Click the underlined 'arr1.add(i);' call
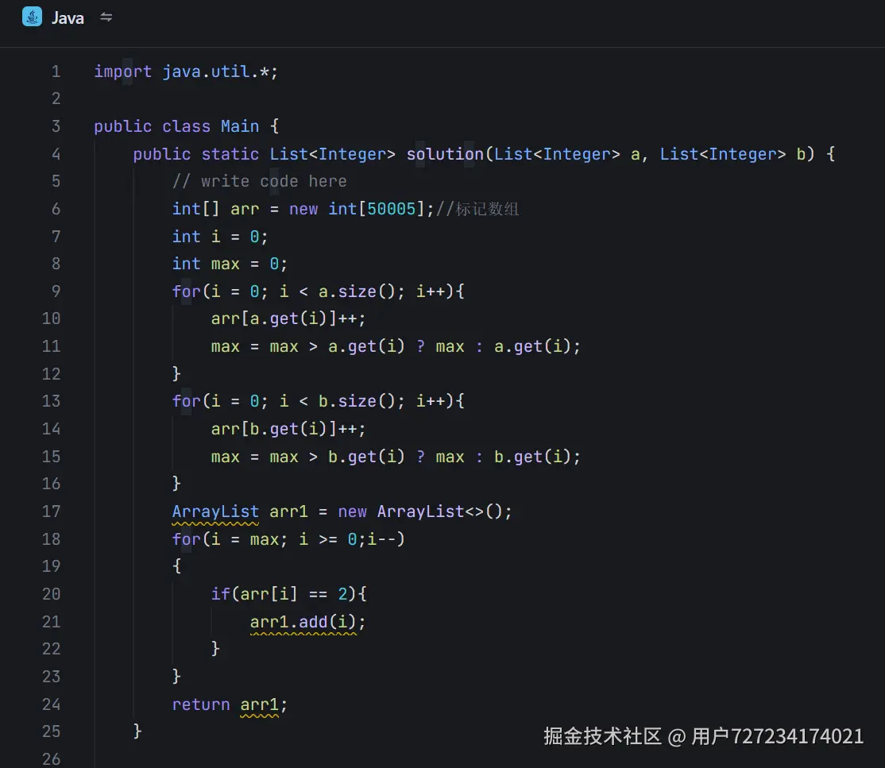This screenshot has width=885, height=768. pyautogui.click(x=307, y=623)
